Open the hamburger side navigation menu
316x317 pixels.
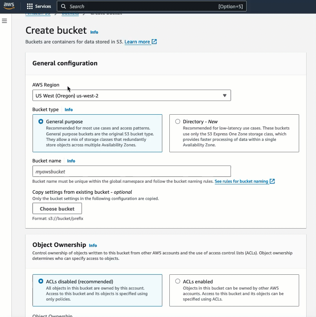point(4,21)
